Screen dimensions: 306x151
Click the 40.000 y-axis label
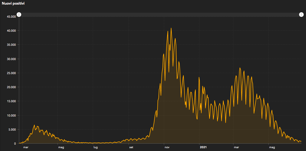(x=11, y=31)
